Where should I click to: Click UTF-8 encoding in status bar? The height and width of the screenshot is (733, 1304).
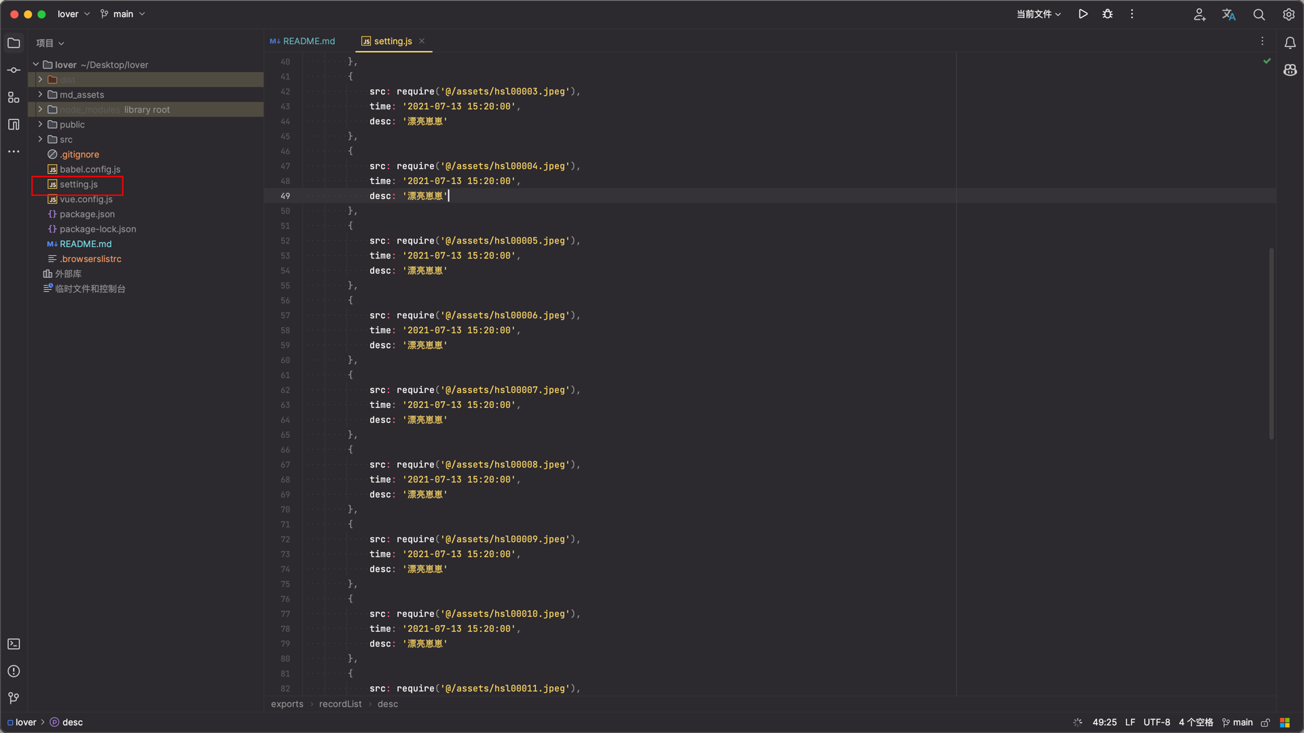1157,722
